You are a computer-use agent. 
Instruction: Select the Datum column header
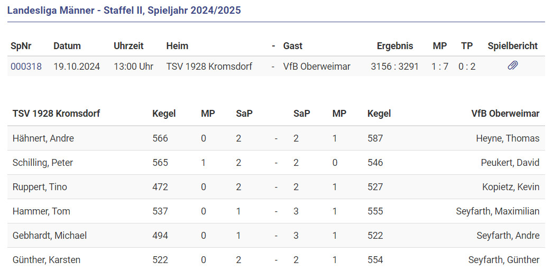[67, 46]
